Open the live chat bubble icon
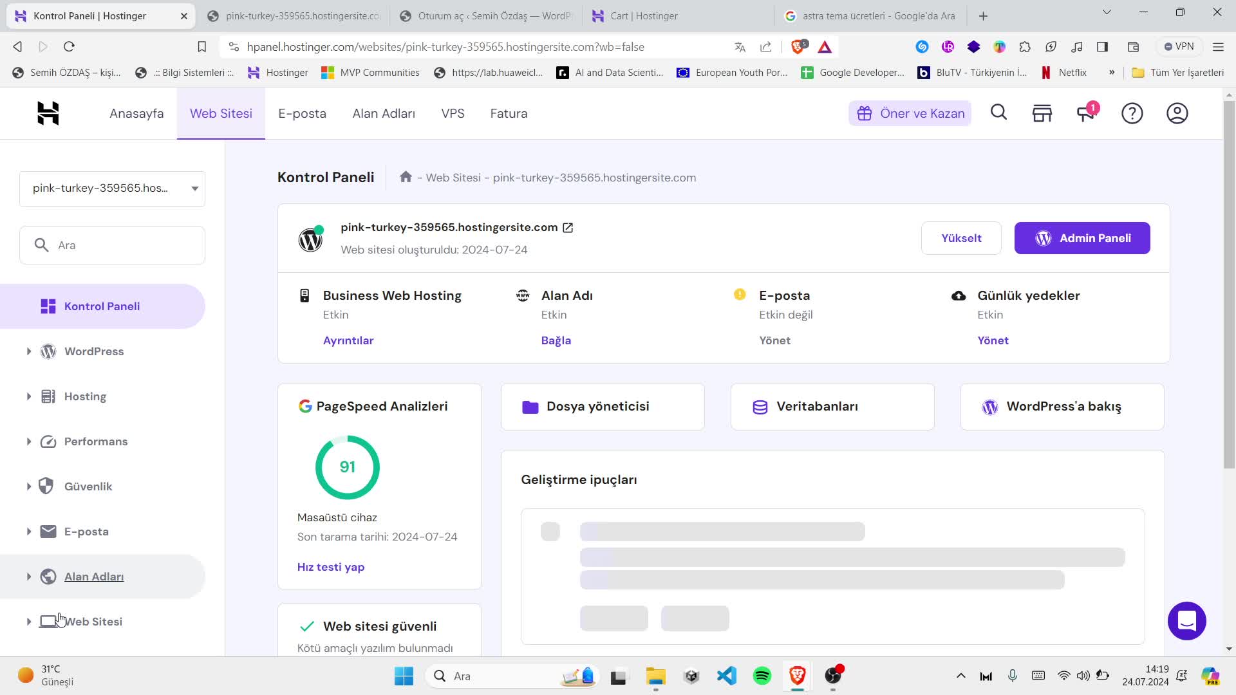Image resolution: width=1236 pixels, height=695 pixels. pyautogui.click(x=1186, y=621)
